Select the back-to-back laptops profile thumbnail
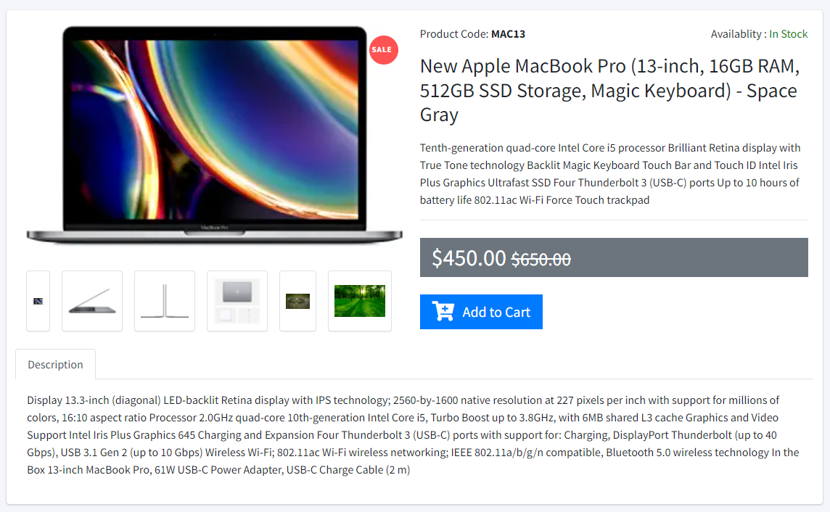 [165, 301]
